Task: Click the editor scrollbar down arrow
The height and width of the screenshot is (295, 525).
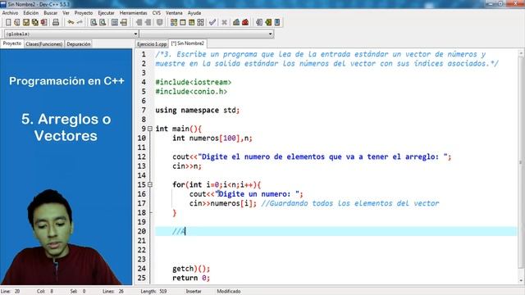Action: [521, 280]
